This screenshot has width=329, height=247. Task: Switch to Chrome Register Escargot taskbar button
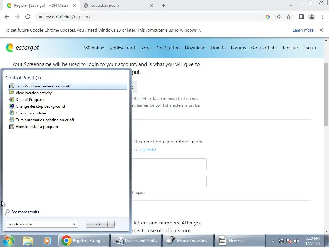(x=84, y=241)
